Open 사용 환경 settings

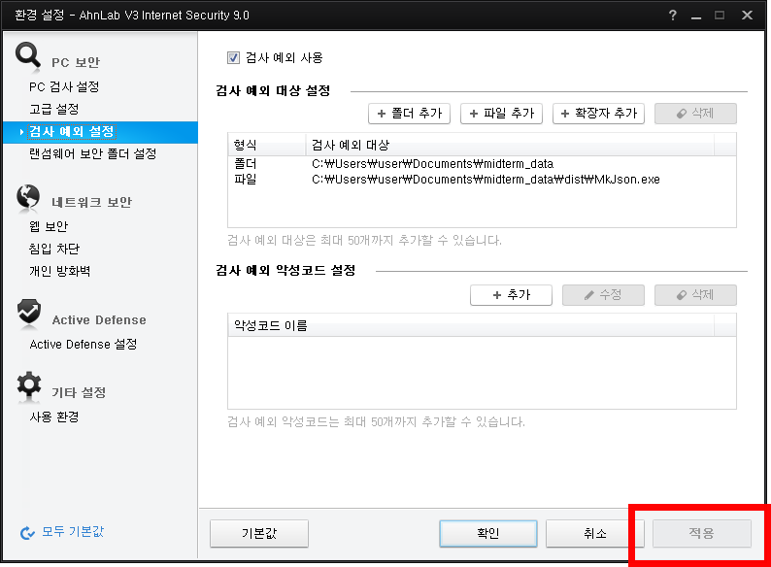[x=54, y=417]
